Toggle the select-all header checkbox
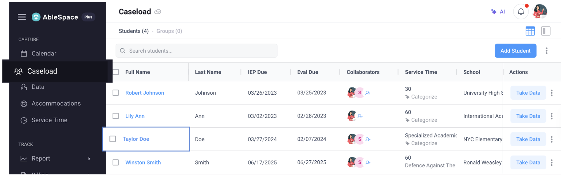 point(116,72)
